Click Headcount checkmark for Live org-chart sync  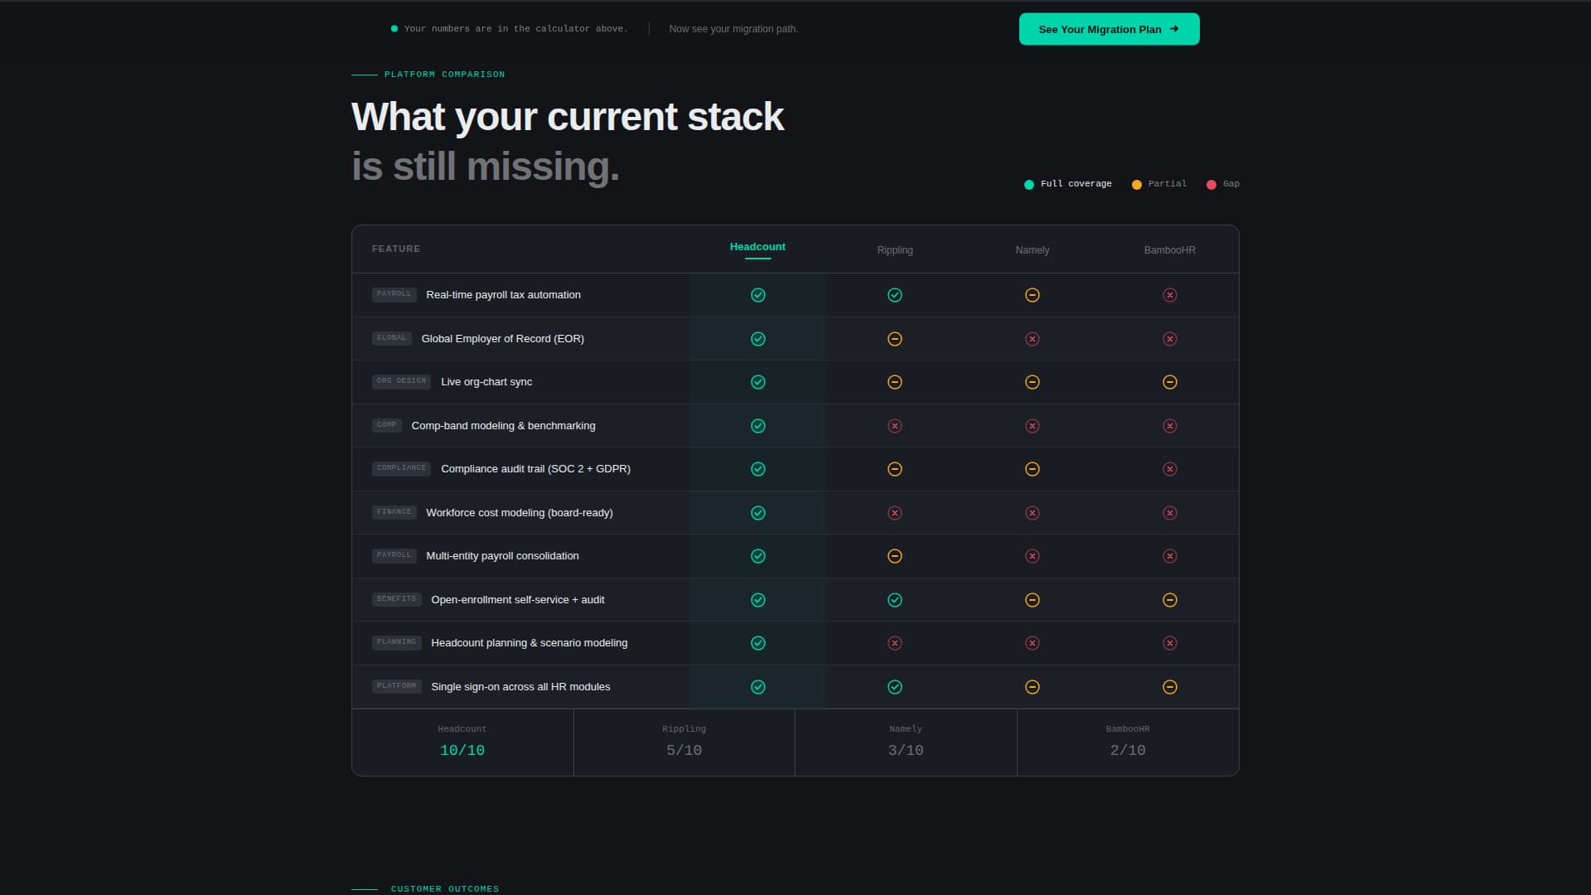point(757,382)
